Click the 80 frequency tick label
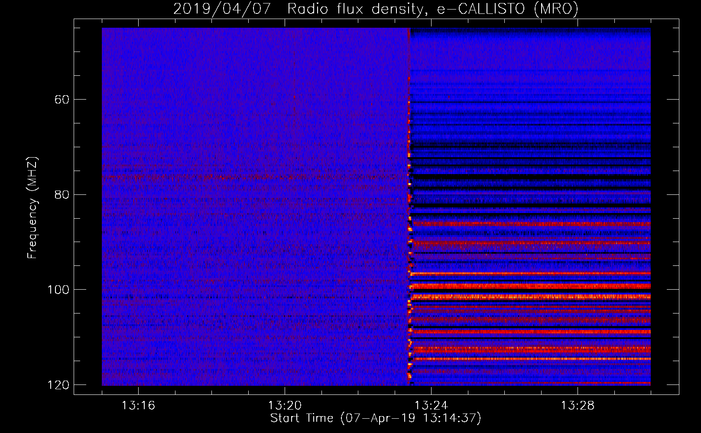The width and height of the screenshot is (701, 433). 62,194
